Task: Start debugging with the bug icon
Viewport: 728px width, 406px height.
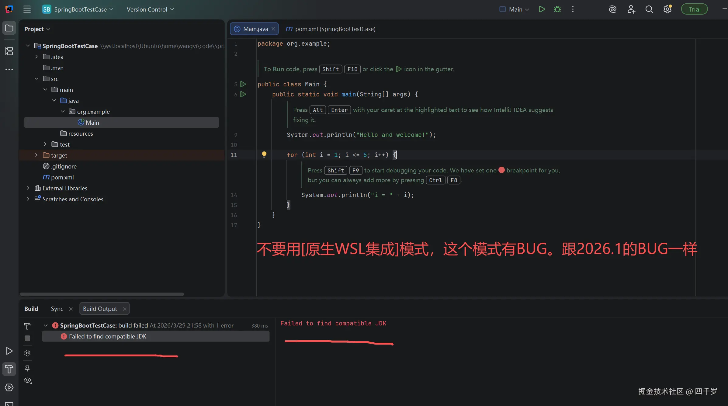Action: click(x=557, y=9)
